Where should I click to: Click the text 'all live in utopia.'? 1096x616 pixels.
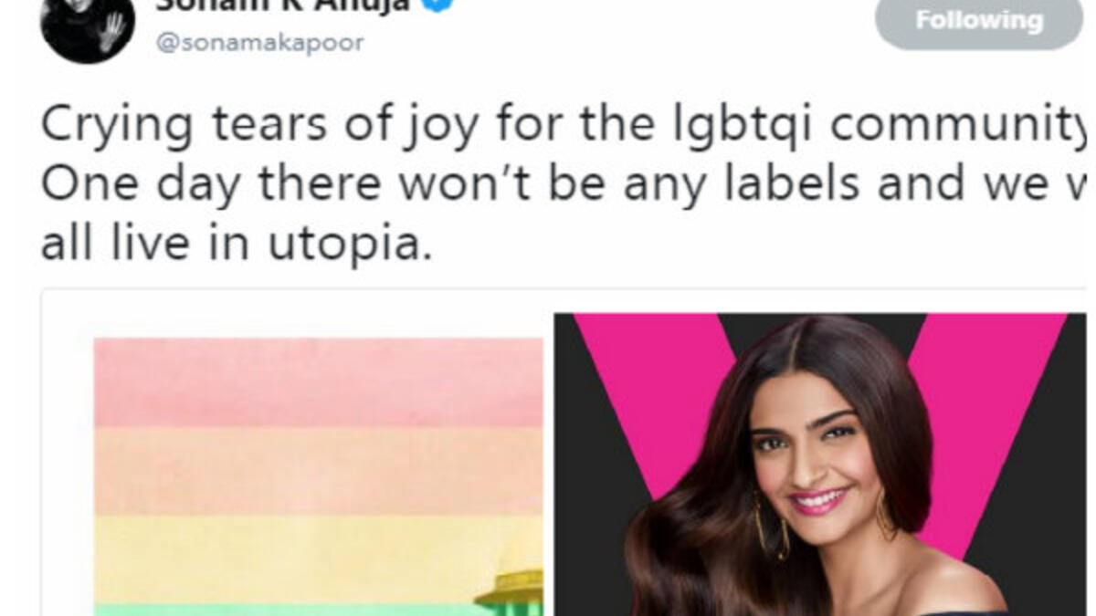click(x=236, y=244)
